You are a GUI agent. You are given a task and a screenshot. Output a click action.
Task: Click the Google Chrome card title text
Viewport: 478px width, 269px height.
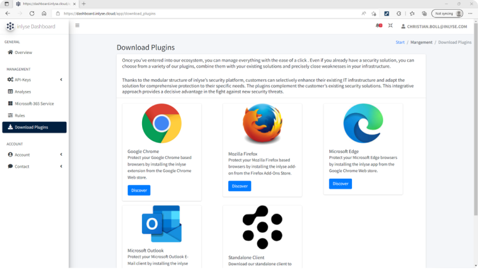click(x=143, y=151)
